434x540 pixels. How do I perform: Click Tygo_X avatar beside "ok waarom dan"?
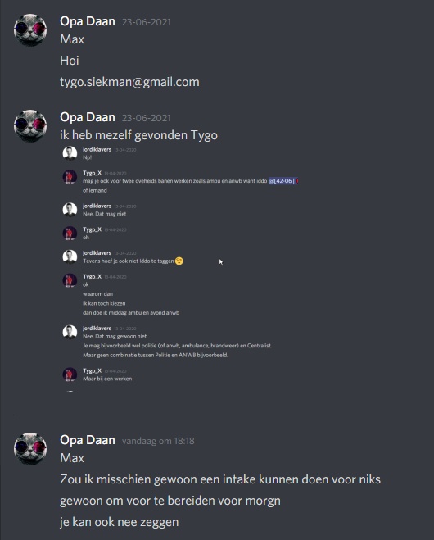click(x=70, y=280)
